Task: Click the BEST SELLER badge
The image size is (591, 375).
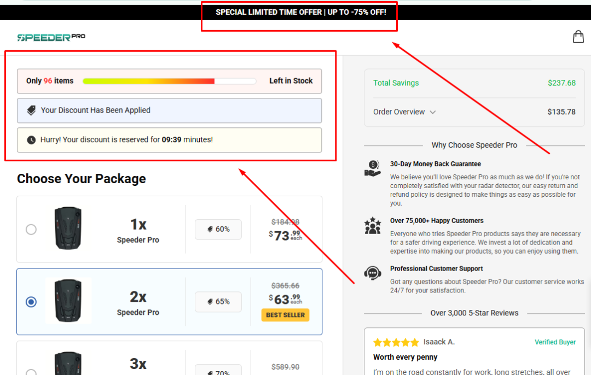Action: click(285, 315)
